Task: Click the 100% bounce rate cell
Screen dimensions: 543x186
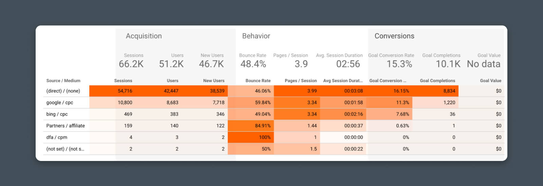Action: (265, 137)
